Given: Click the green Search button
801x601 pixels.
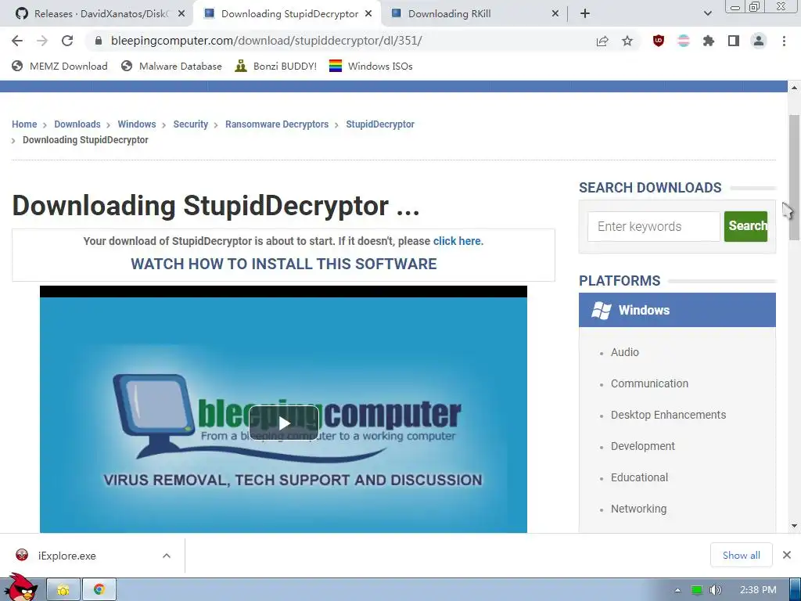Looking at the screenshot, I should click(x=745, y=226).
